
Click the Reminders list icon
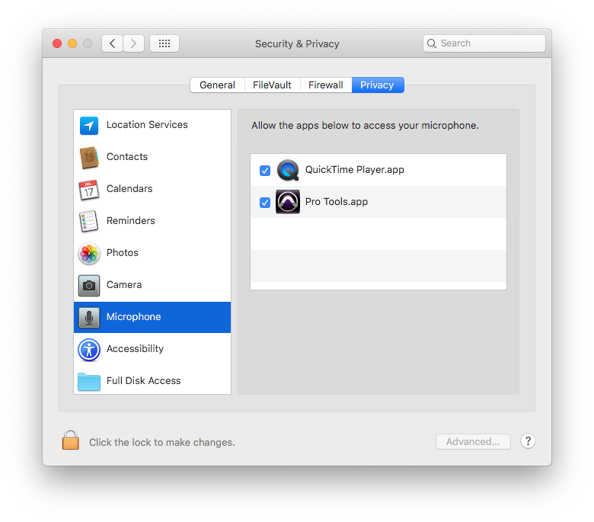(x=89, y=222)
